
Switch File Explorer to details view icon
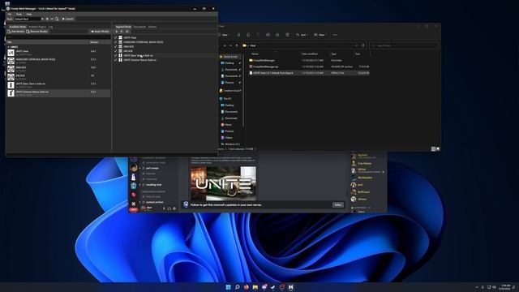click(433, 149)
